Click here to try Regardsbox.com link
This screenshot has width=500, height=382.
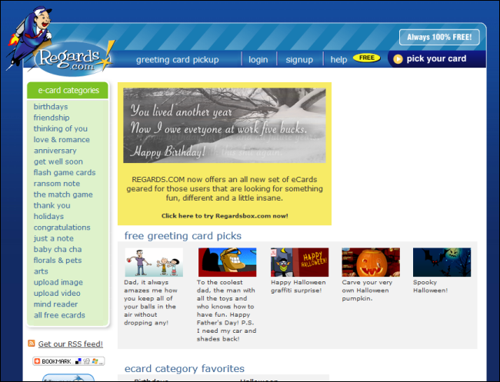tap(225, 216)
